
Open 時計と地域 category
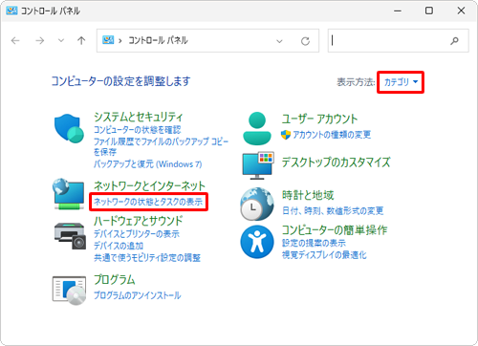(308, 195)
